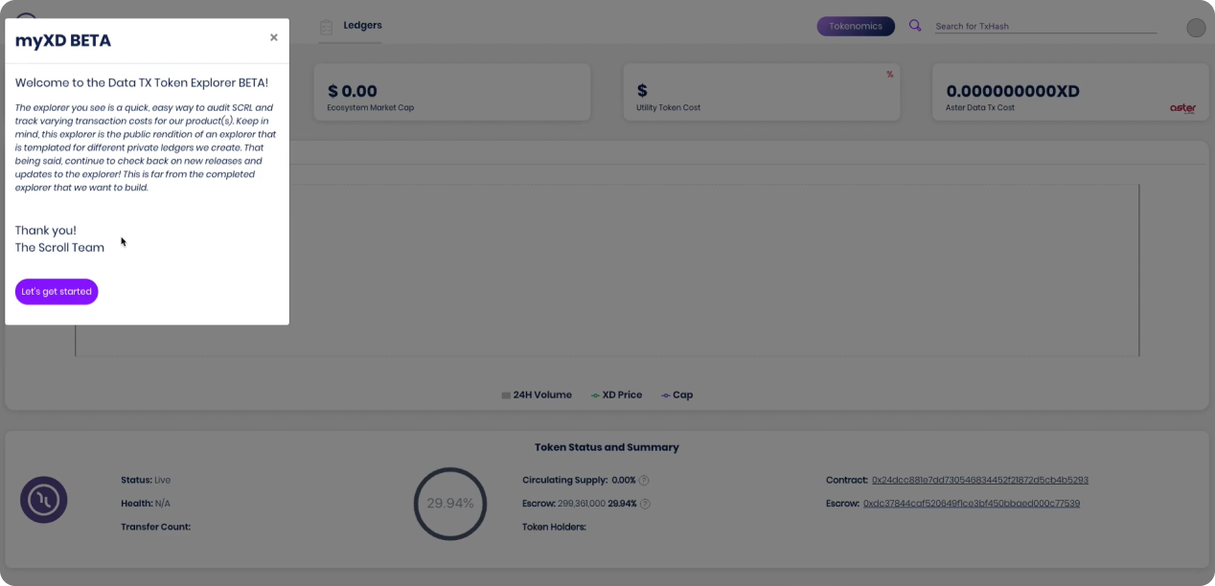
Task: Click the help icon beside Circulating Supply
Action: click(644, 480)
